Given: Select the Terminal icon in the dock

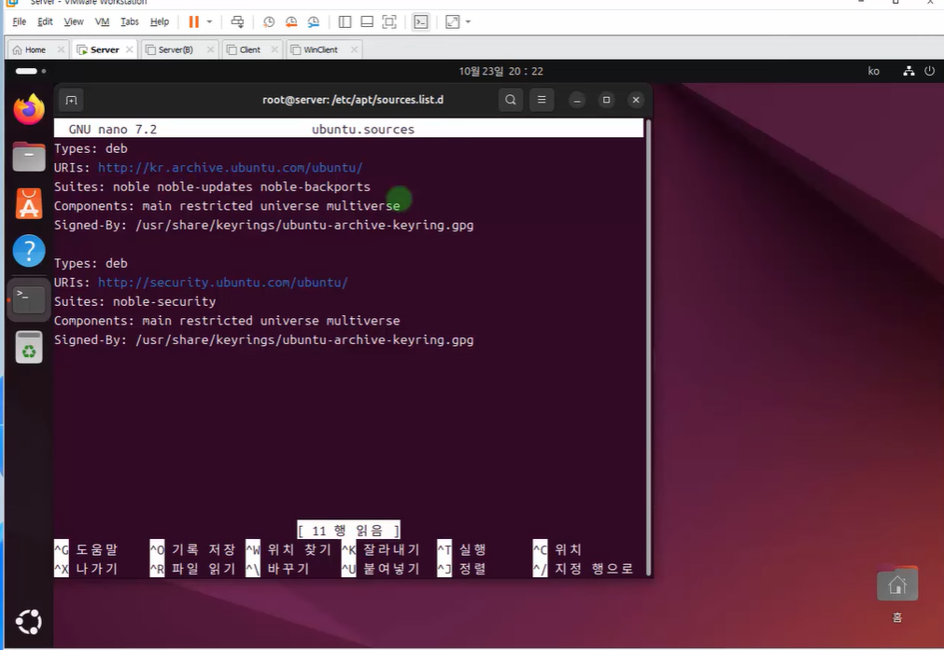Looking at the screenshot, I should pyautogui.click(x=29, y=299).
